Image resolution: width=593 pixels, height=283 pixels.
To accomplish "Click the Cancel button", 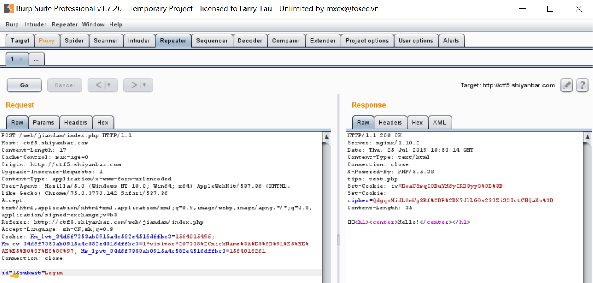I will [65, 85].
